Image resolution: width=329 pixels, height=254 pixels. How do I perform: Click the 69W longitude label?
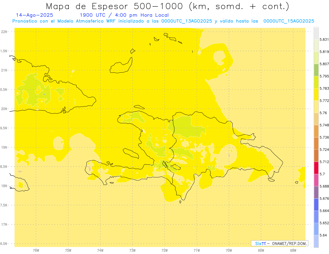(x=261, y=250)
